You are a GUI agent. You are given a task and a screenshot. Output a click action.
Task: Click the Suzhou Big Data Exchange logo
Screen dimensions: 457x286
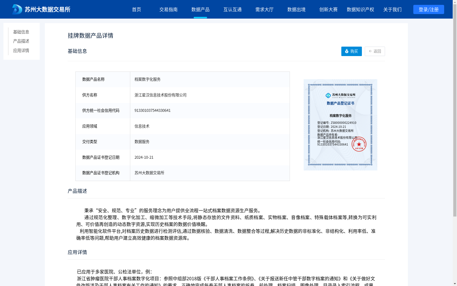point(41,9)
